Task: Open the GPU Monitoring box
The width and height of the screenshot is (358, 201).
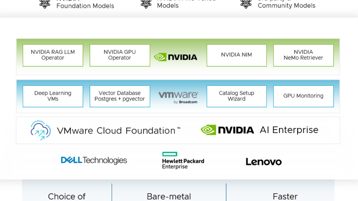Action: coord(303,96)
